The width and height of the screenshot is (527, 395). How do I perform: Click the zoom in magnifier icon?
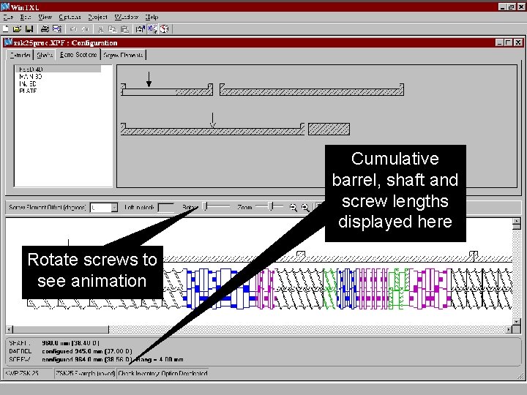(x=305, y=208)
